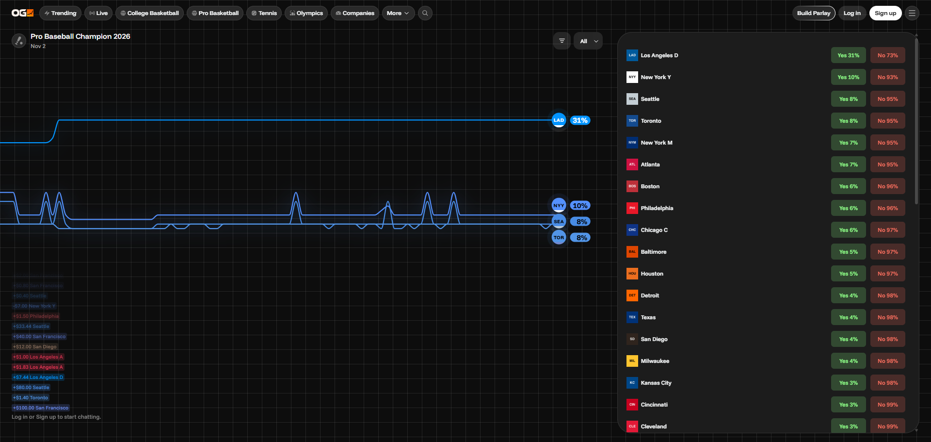The width and height of the screenshot is (931, 442).
Task: Click the TEX team logo in list
Action: coord(632,317)
